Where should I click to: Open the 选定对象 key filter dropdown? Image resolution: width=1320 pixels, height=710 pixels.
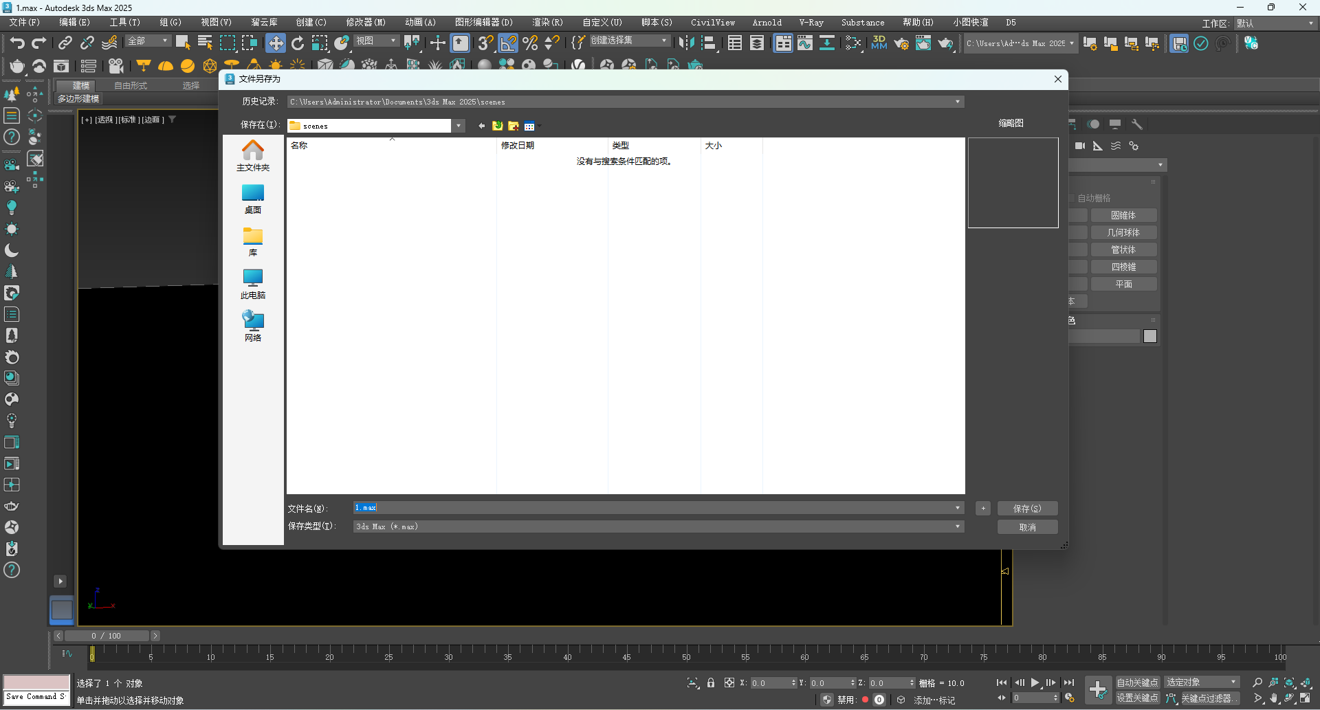click(1202, 683)
